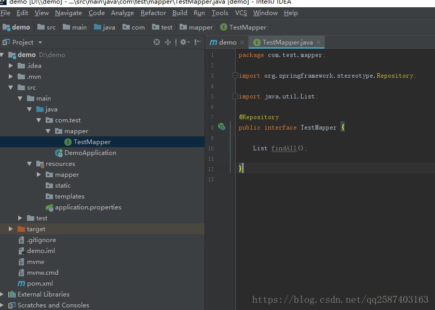Open the Refactor menu
435x310 pixels.
tap(153, 13)
